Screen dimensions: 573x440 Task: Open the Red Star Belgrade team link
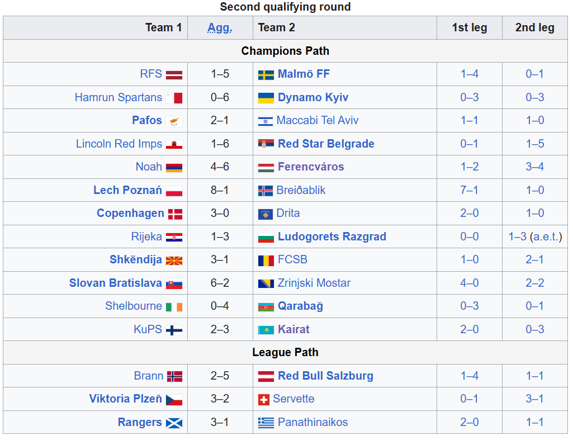pos(326,144)
